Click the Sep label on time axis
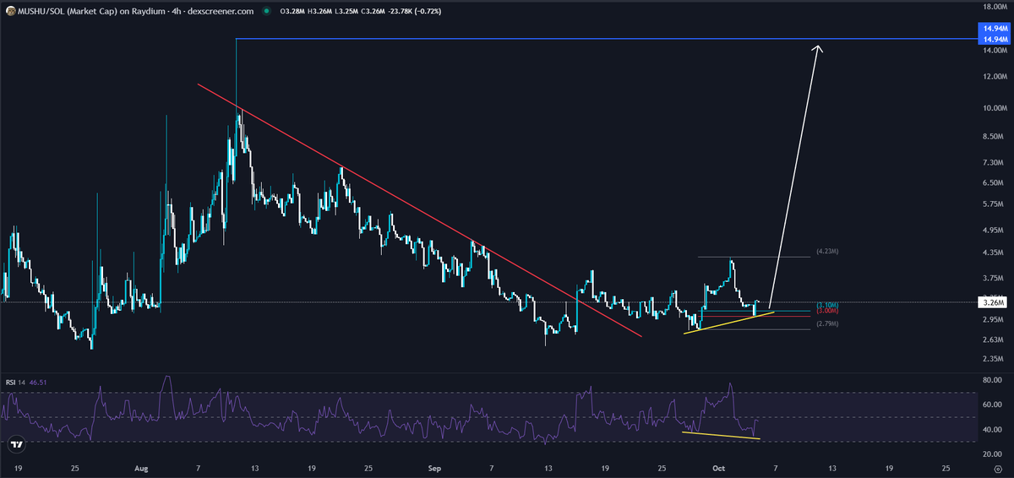 tap(435, 467)
